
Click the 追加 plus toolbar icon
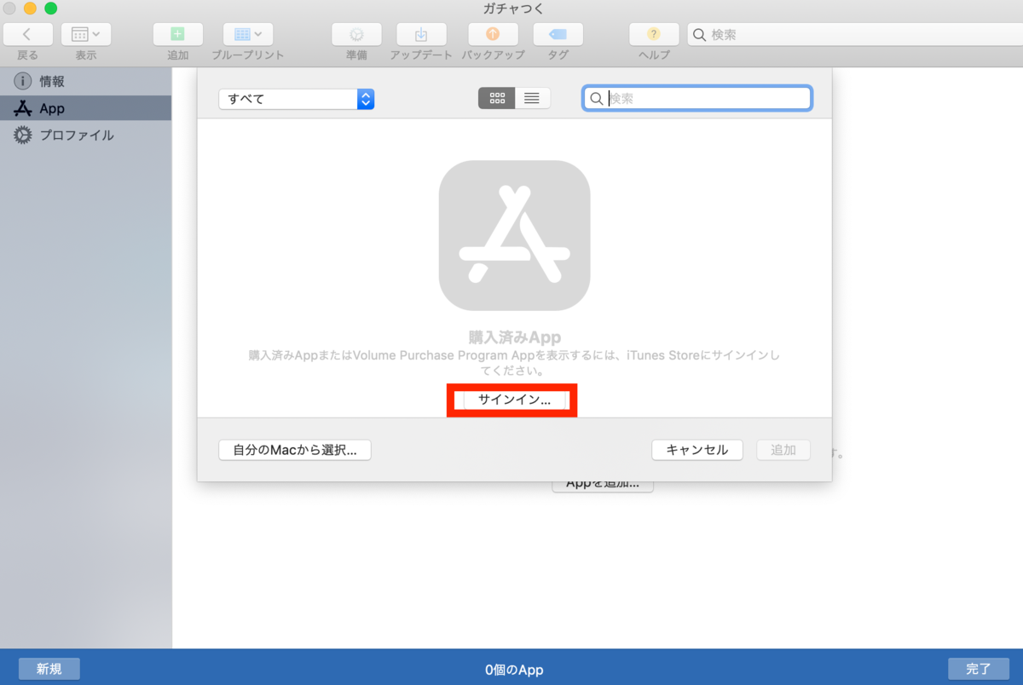[x=177, y=34]
